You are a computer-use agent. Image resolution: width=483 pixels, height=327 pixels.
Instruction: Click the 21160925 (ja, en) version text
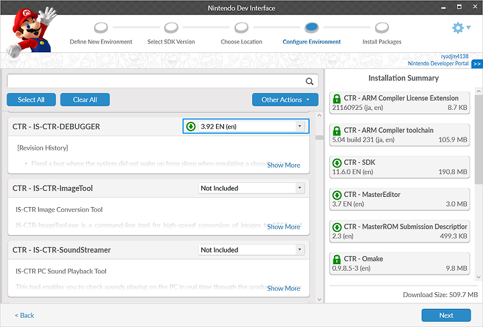pyautogui.click(x=358, y=107)
